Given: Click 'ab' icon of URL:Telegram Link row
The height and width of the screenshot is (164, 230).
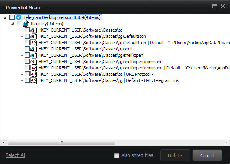Looking at the screenshot, I should point(34,80).
